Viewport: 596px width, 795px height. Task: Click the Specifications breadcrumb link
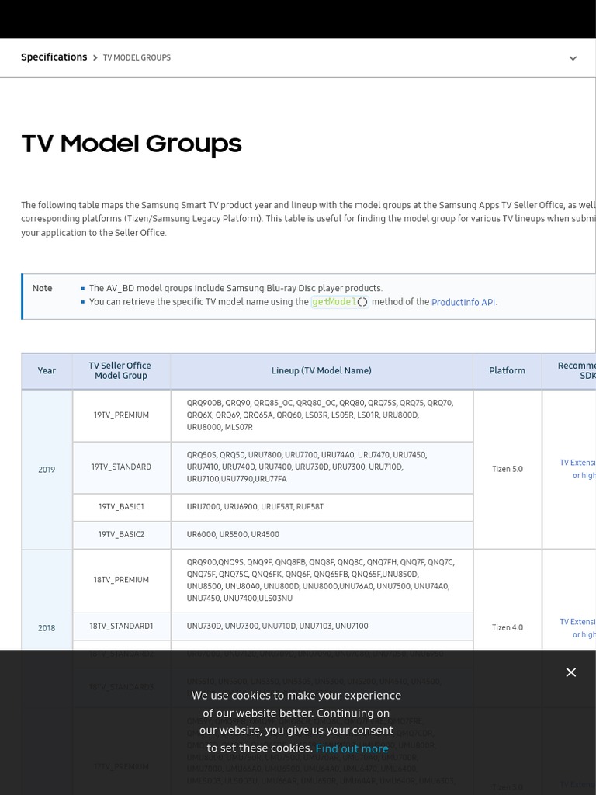pyautogui.click(x=54, y=57)
